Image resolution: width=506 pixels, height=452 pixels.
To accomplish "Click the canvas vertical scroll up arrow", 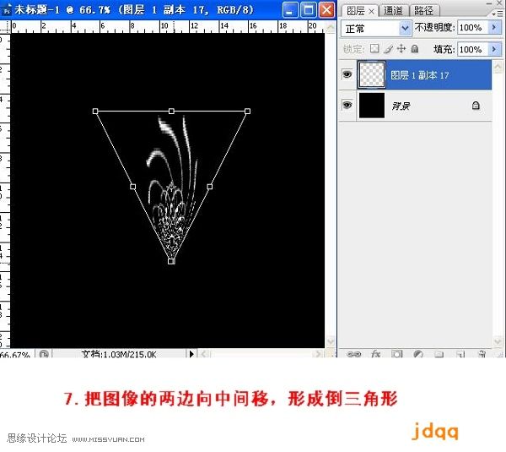I will pos(331,28).
